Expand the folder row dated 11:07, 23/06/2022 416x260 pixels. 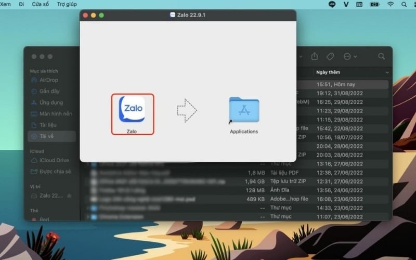click(x=87, y=217)
